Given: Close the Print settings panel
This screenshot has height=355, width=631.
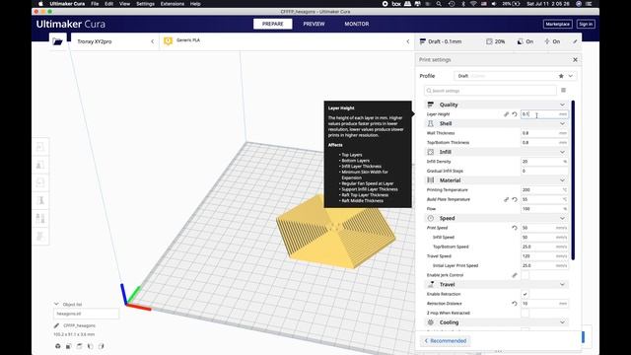Looking at the screenshot, I should (x=575, y=59).
